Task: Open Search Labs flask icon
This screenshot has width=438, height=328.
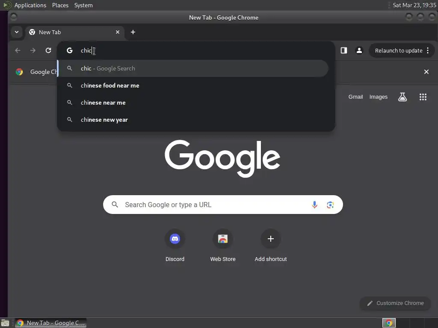Action: point(402,97)
